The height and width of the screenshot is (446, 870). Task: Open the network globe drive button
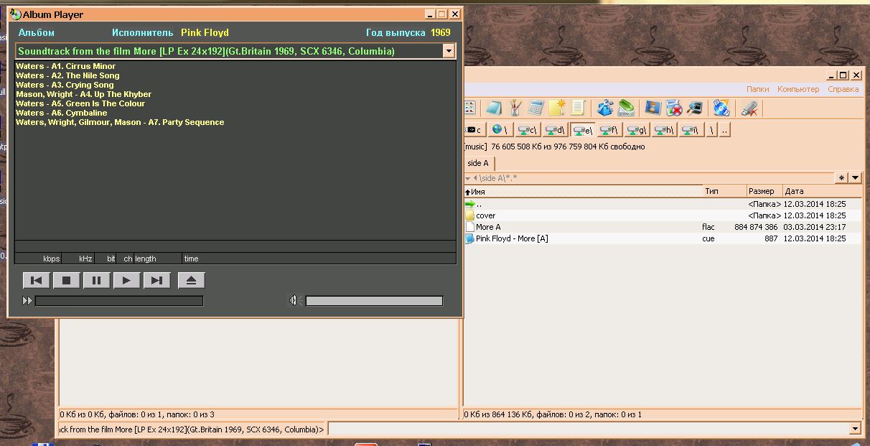tap(500, 130)
